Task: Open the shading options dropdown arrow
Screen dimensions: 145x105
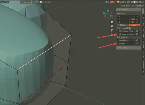Action: click(x=142, y=2)
